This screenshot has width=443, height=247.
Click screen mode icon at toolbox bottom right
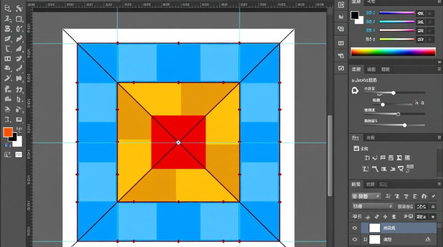coord(19,154)
